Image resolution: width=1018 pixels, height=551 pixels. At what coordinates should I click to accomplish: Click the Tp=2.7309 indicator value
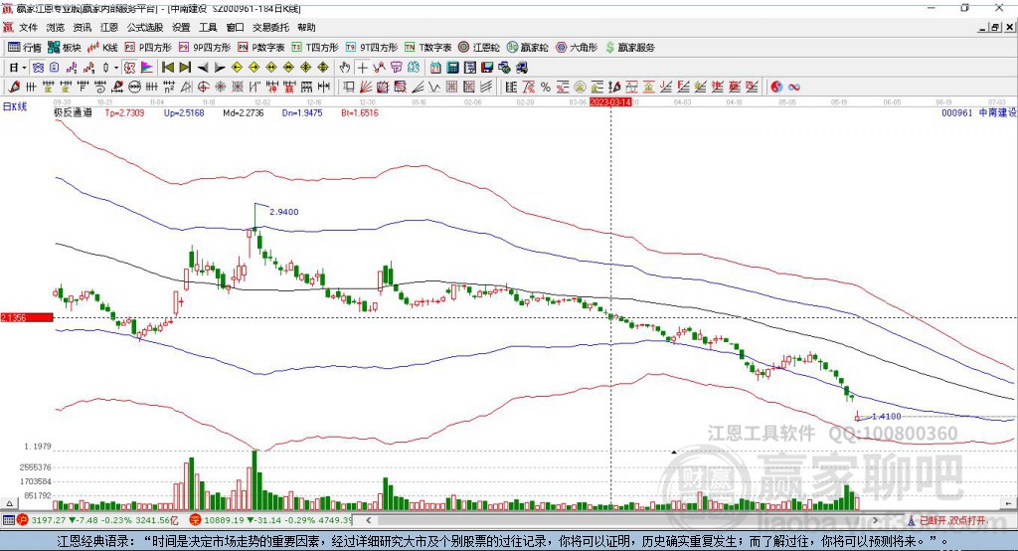[124, 112]
